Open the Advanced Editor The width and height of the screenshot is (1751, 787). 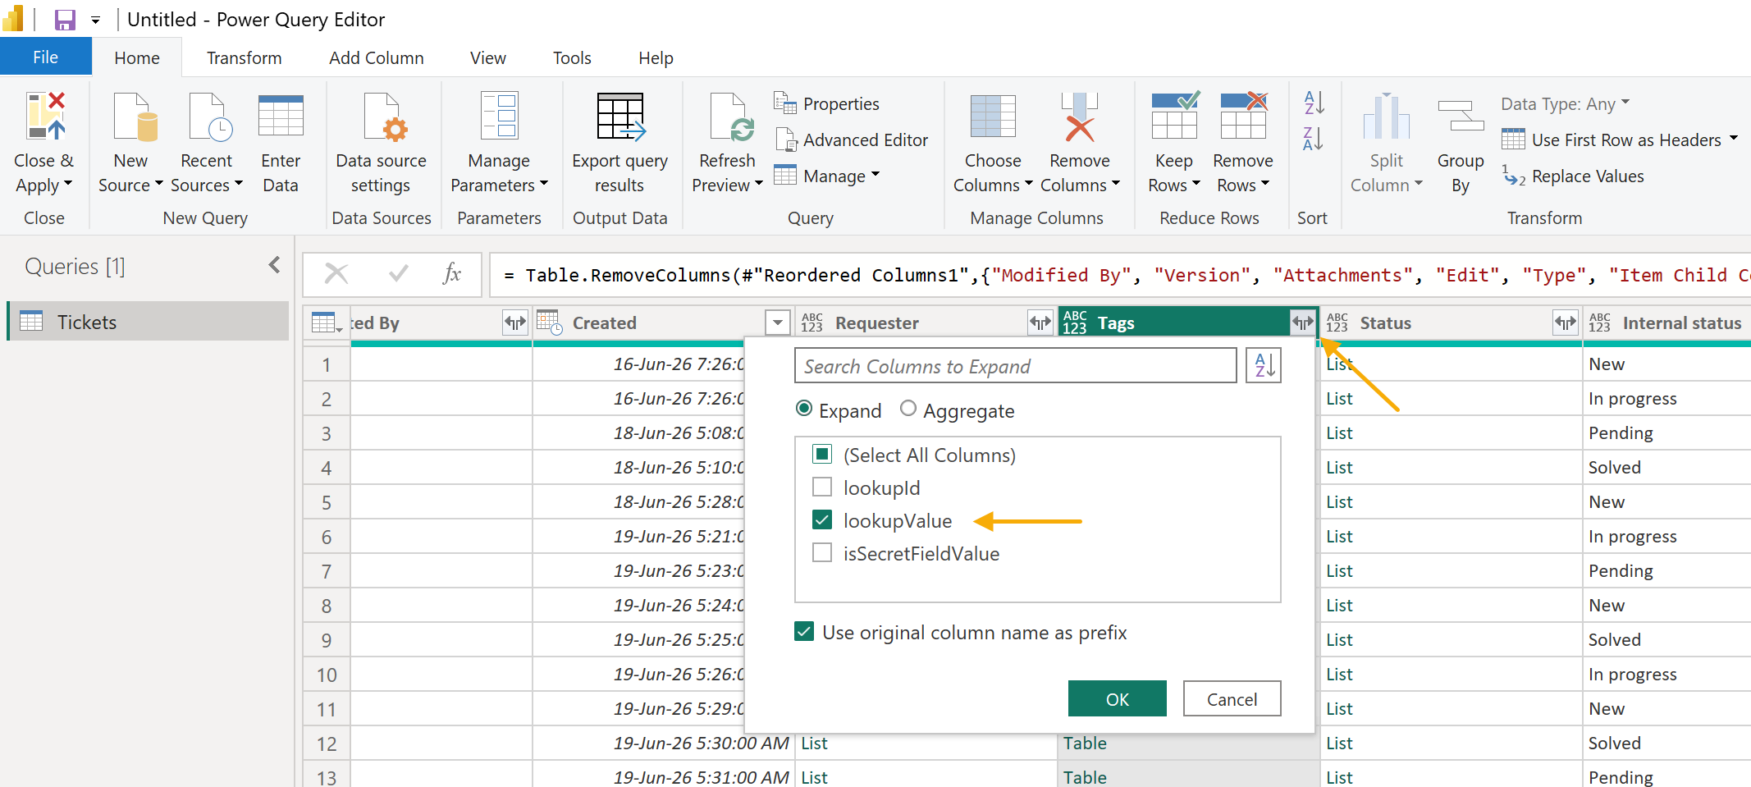pos(852,140)
